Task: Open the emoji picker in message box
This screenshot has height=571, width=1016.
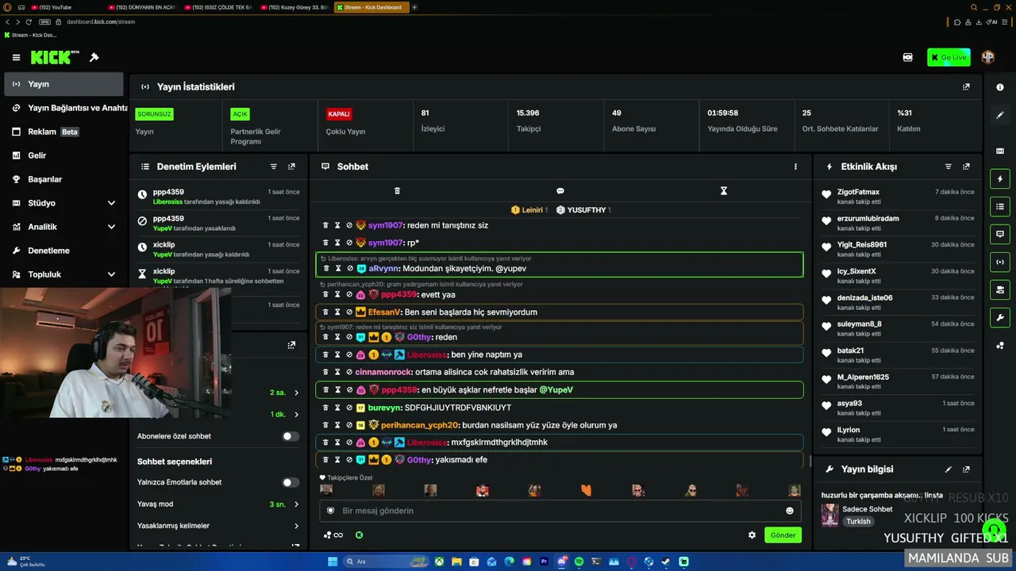Action: click(x=789, y=511)
